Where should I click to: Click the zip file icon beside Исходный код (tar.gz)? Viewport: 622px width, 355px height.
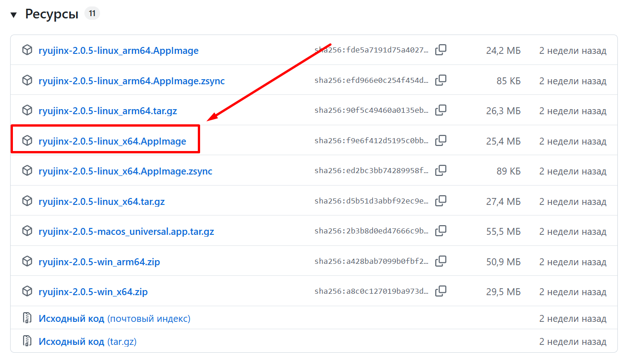point(27,341)
